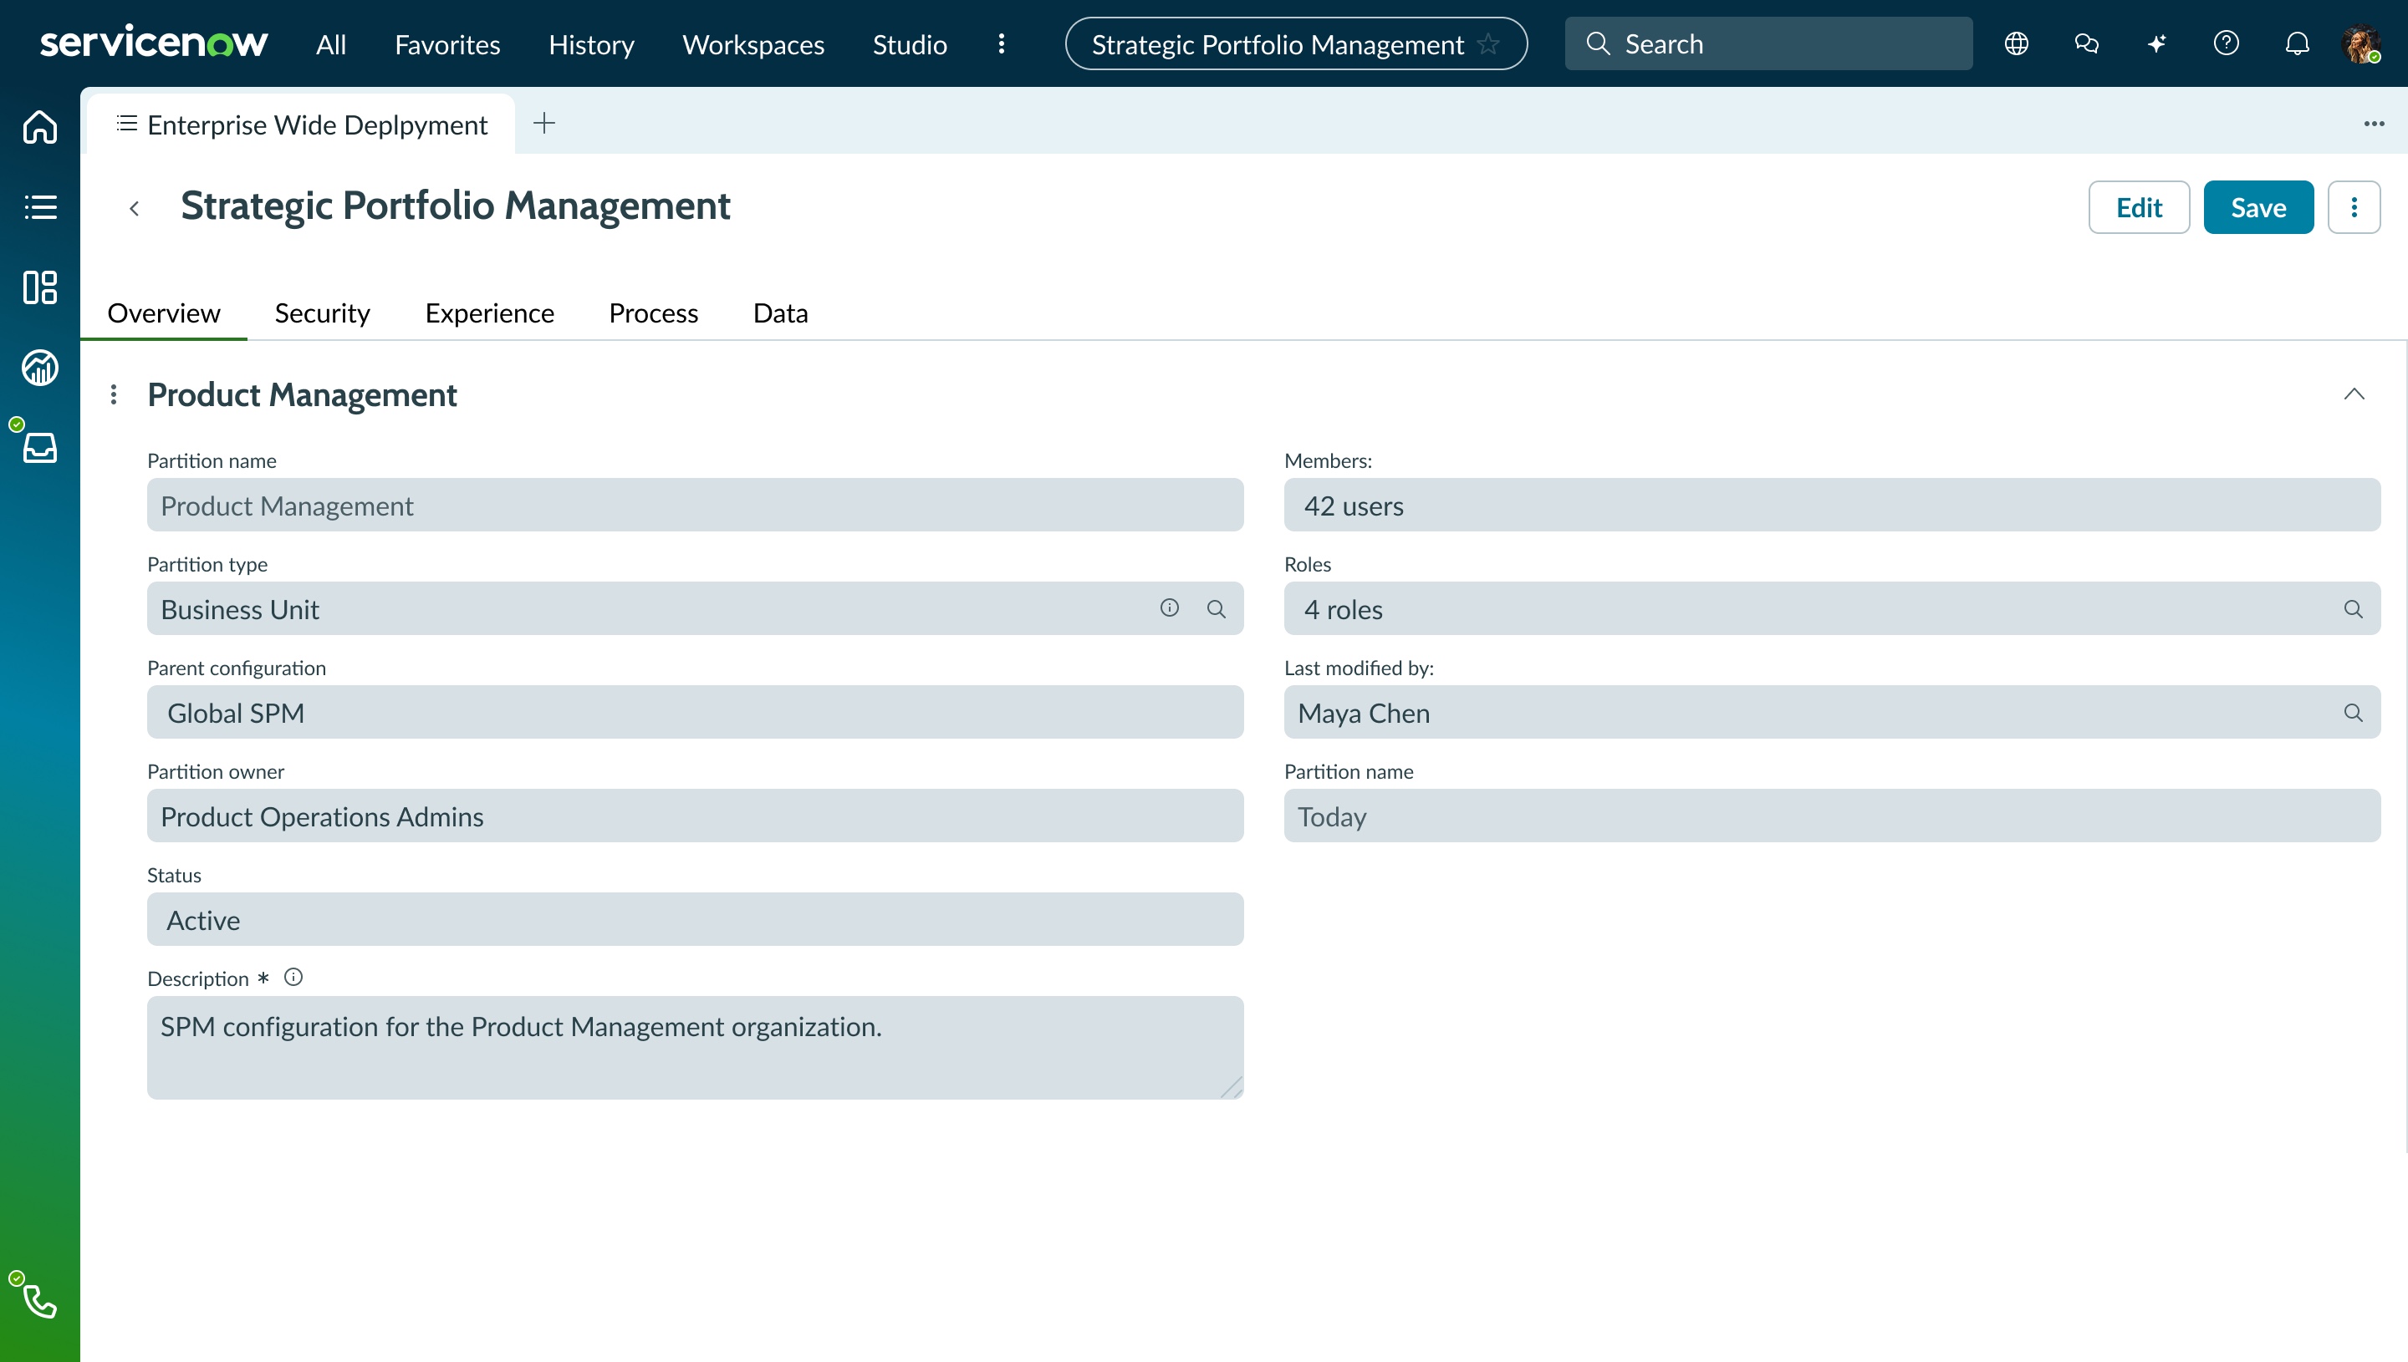Open the notifications bell

pyautogui.click(x=2297, y=44)
